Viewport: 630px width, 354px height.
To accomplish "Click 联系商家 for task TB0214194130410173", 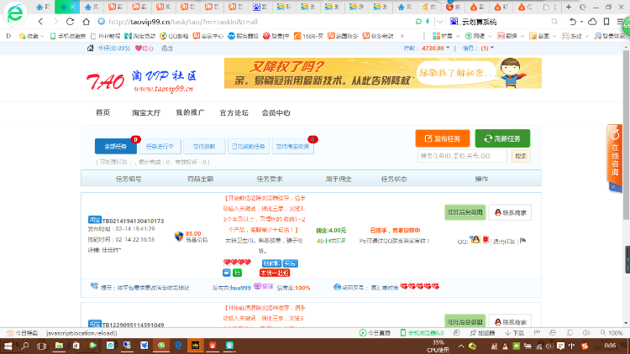I will 510,212.
